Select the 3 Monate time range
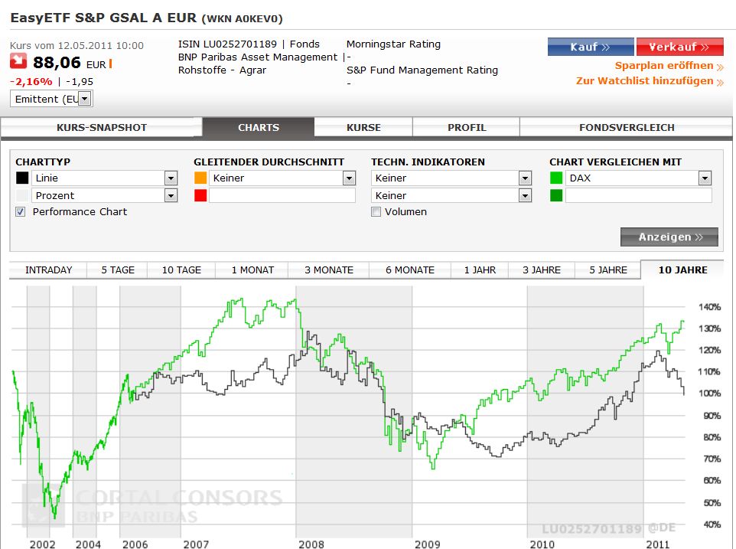 coord(328,270)
